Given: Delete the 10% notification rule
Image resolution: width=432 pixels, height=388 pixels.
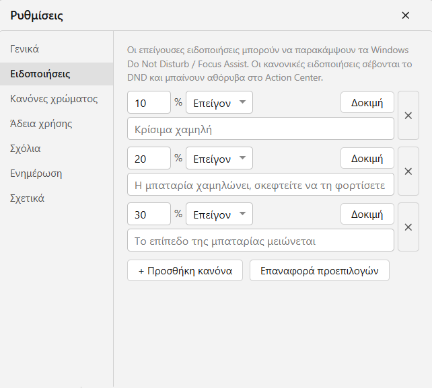Looking at the screenshot, I should 408,116.
